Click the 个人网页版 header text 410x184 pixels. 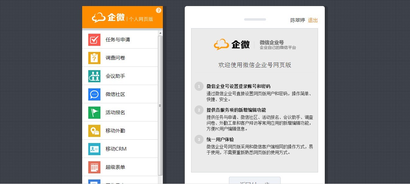[x=141, y=19]
